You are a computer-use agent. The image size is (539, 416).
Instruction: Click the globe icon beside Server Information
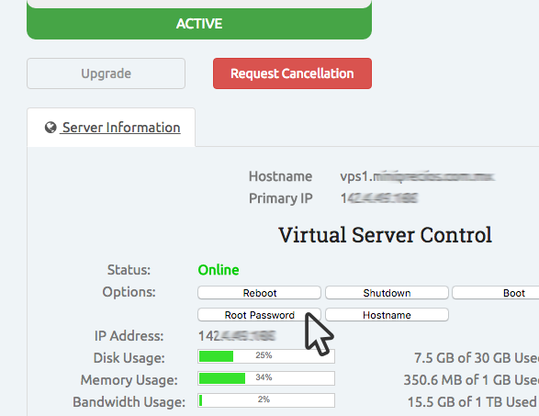pos(51,128)
